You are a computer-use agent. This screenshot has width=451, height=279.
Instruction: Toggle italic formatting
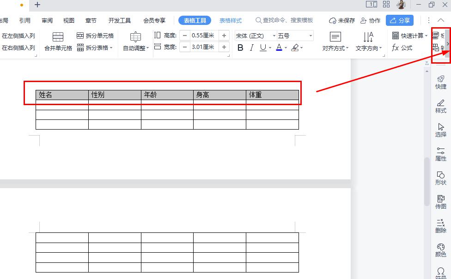252,47
